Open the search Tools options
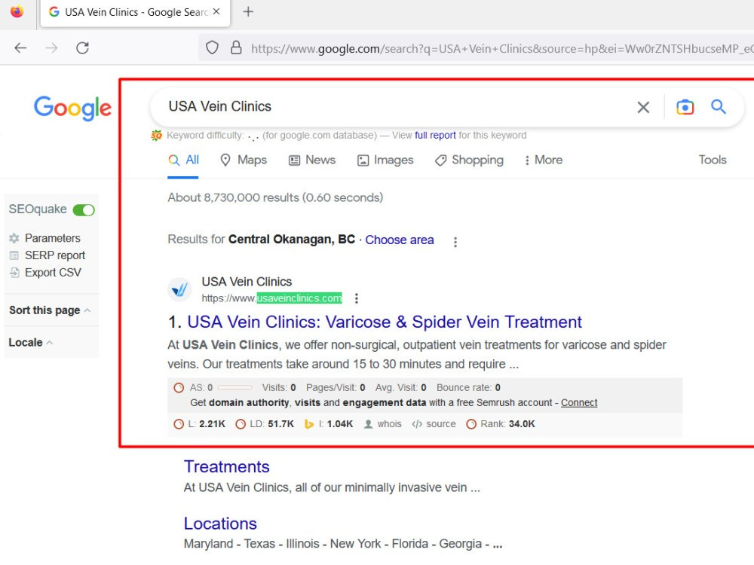 [713, 160]
